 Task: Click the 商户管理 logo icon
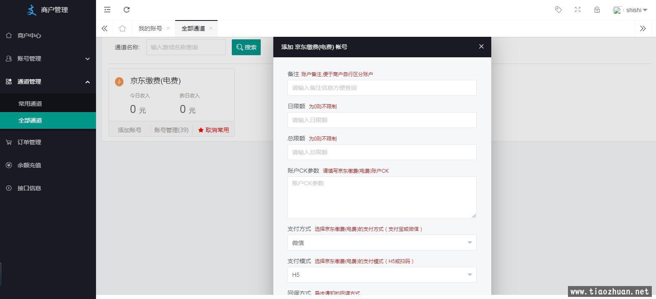click(x=32, y=10)
